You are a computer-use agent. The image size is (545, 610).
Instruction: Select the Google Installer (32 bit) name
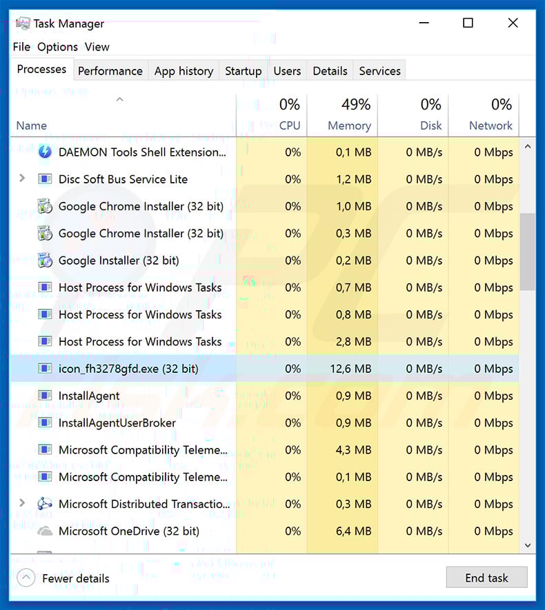point(119,261)
